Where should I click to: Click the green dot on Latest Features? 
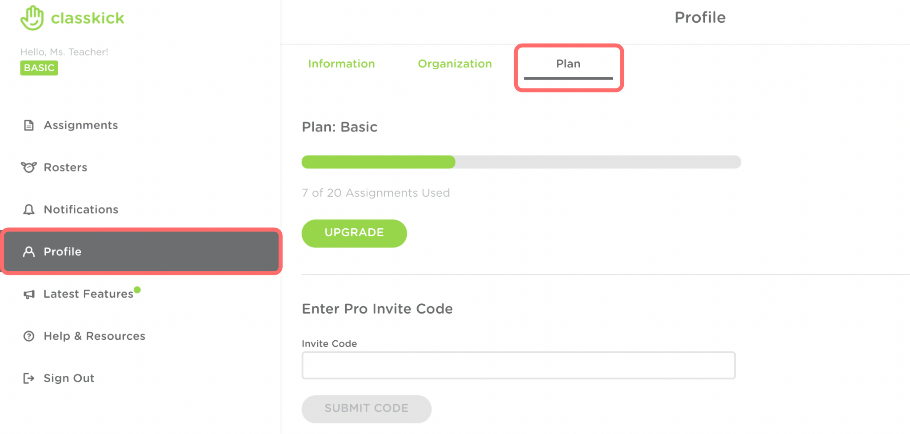137,290
